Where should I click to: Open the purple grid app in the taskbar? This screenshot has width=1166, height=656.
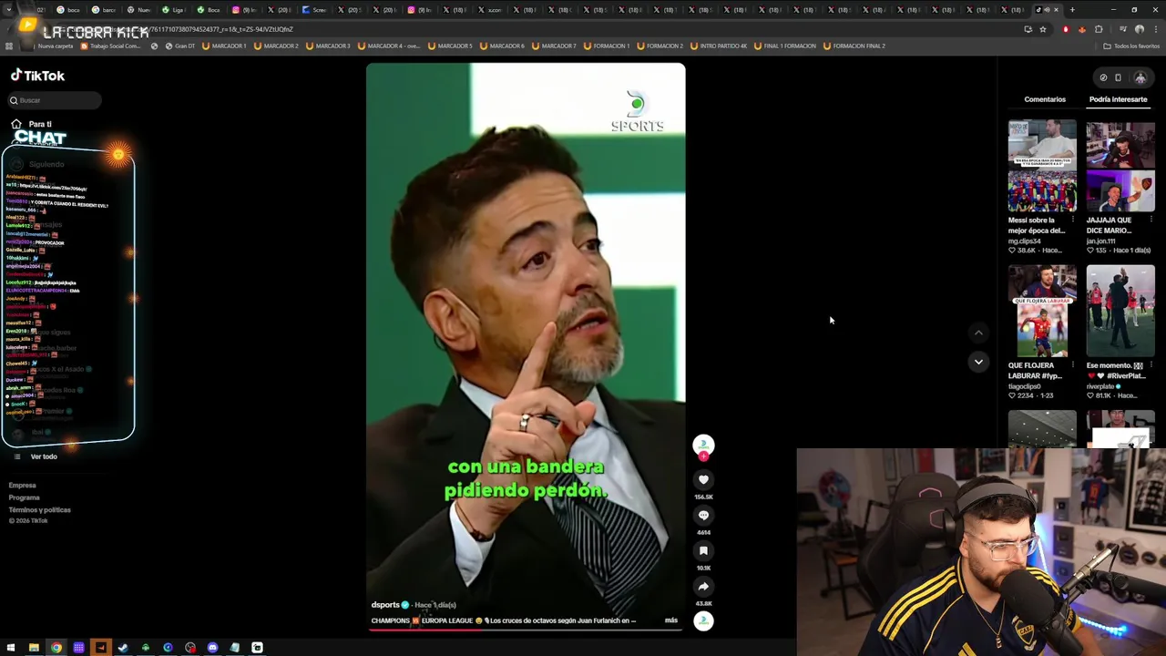78,648
